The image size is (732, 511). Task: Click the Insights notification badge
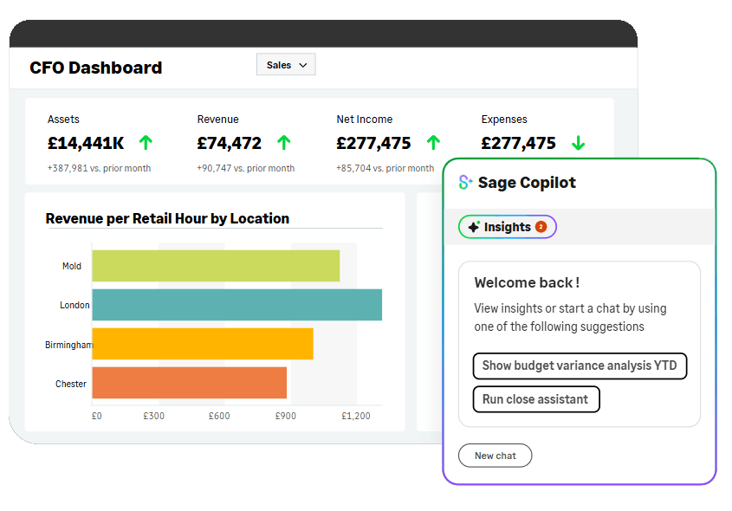point(541,227)
